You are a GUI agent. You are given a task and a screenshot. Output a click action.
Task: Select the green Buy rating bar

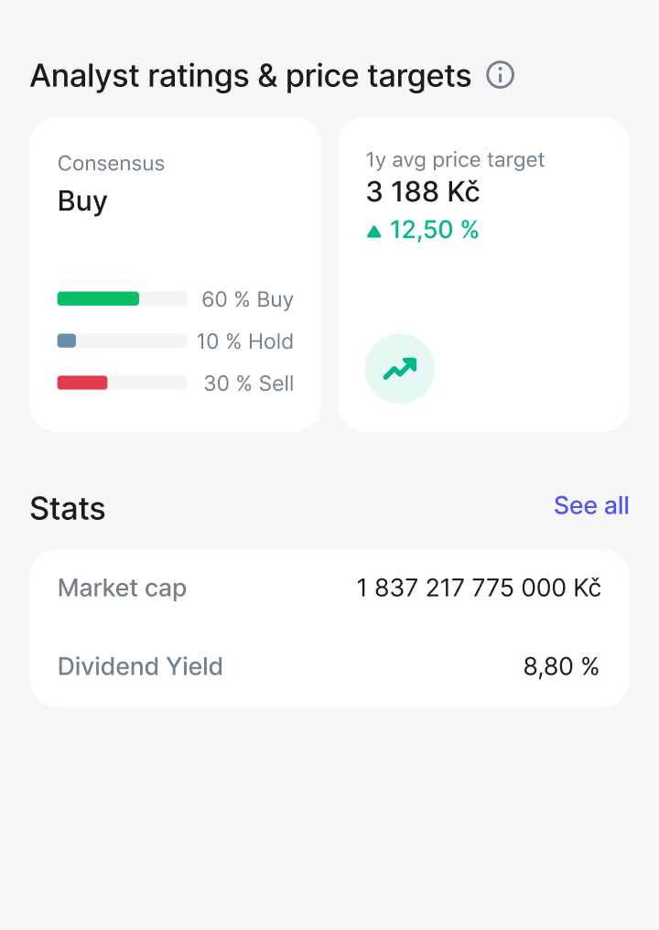99,298
